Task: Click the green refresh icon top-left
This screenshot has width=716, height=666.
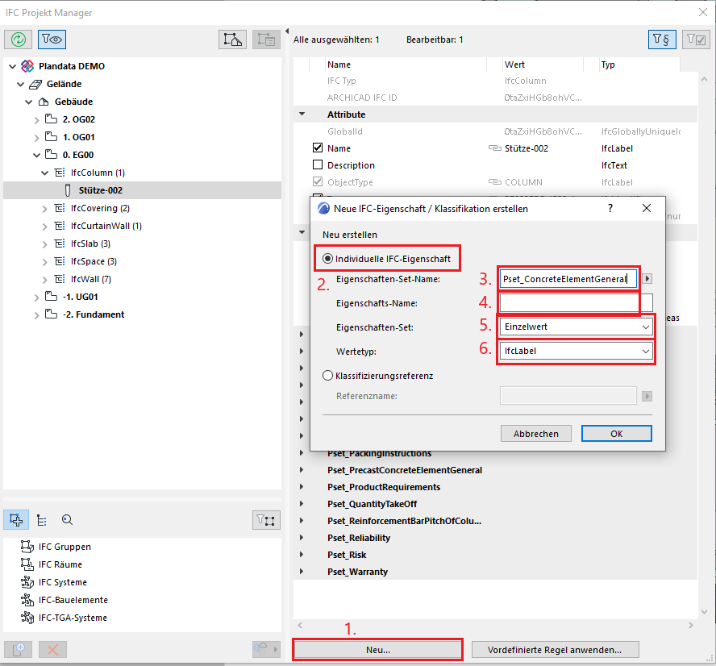Action: pyautogui.click(x=18, y=39)
